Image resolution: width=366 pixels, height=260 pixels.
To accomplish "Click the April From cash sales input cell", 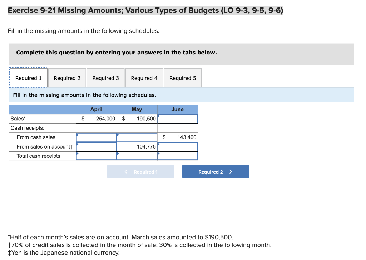I will pyautogui.click(x=96, y=137).
